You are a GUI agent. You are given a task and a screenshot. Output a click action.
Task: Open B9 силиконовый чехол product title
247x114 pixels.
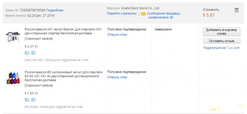pos(64,76)
